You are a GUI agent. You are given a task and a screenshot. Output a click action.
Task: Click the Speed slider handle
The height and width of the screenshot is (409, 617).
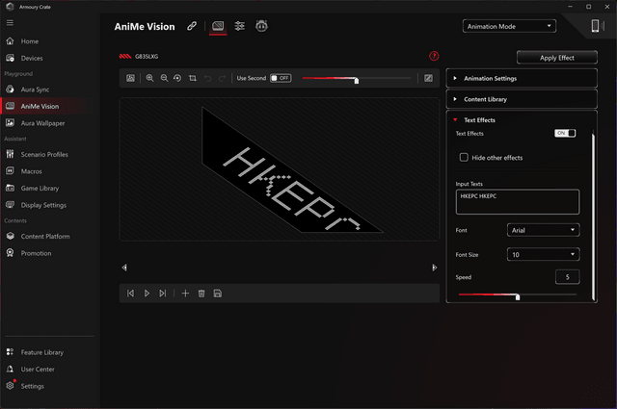(518, 296)
